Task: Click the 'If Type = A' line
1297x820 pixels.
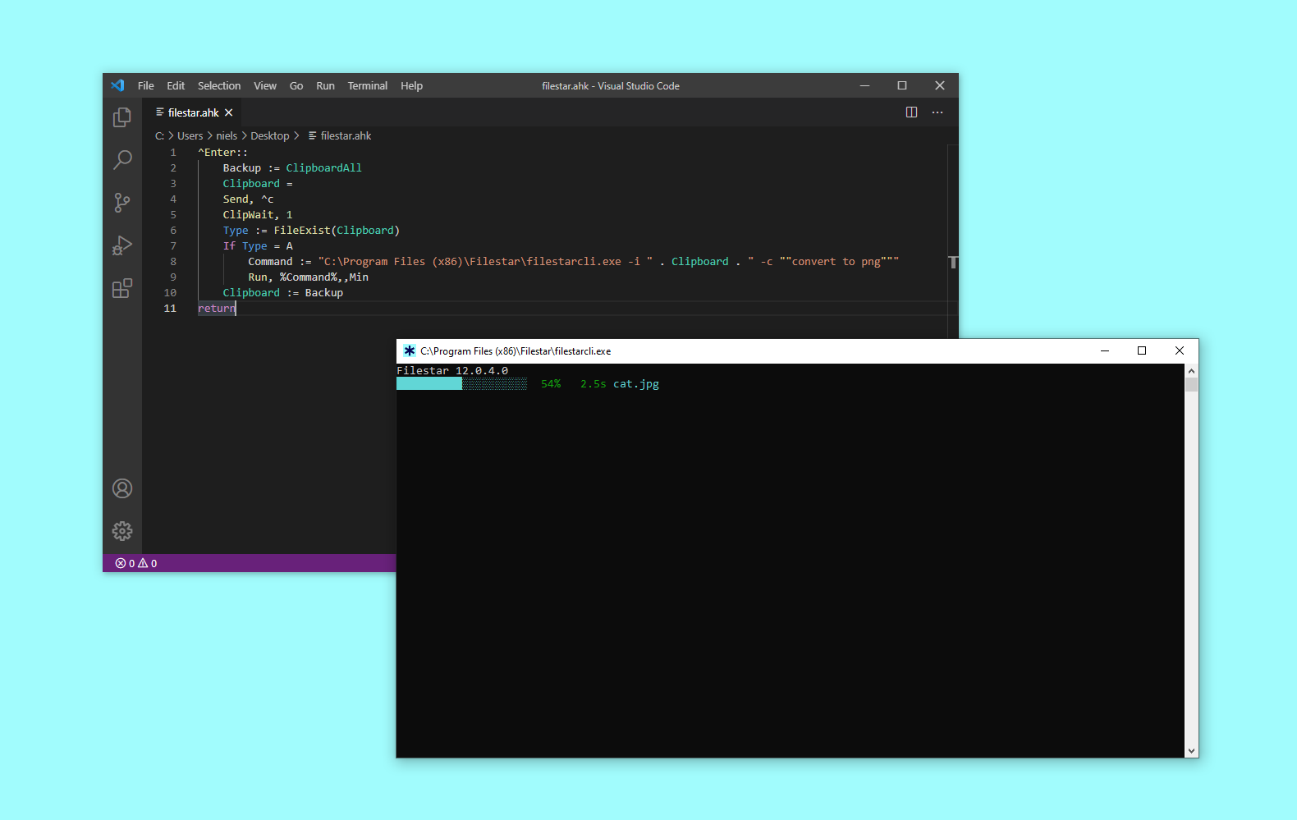Action: (x=258, y=245)
